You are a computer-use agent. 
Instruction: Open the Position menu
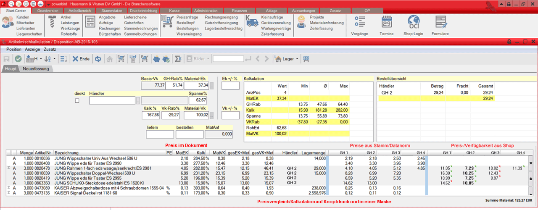pyautogui.click(x=14, y=49)
